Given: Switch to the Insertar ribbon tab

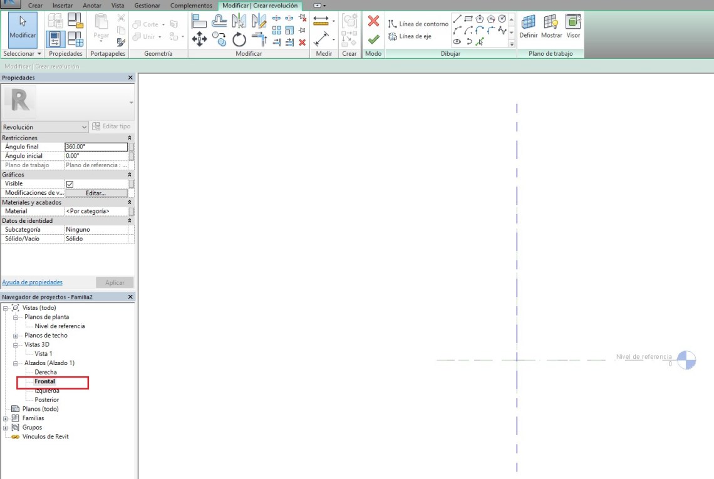Looking at the screenshot, I should 63,6.
